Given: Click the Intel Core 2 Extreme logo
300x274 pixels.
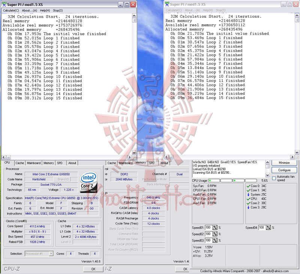Looking at the screenshot, I should click(x=88, y=182).
